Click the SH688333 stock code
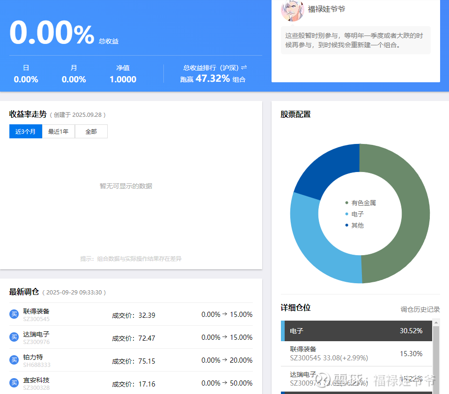The width and height of the screenshot is (449, 394). [x=37, y=365]
